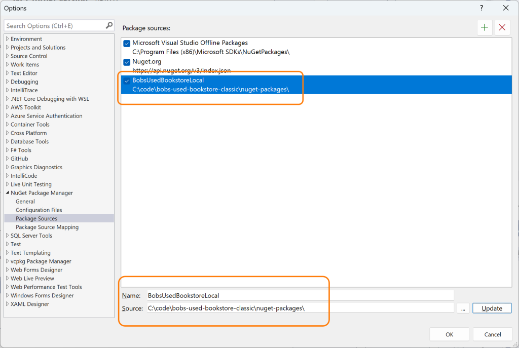Expand the GitHub settings node

coord(8,158)
